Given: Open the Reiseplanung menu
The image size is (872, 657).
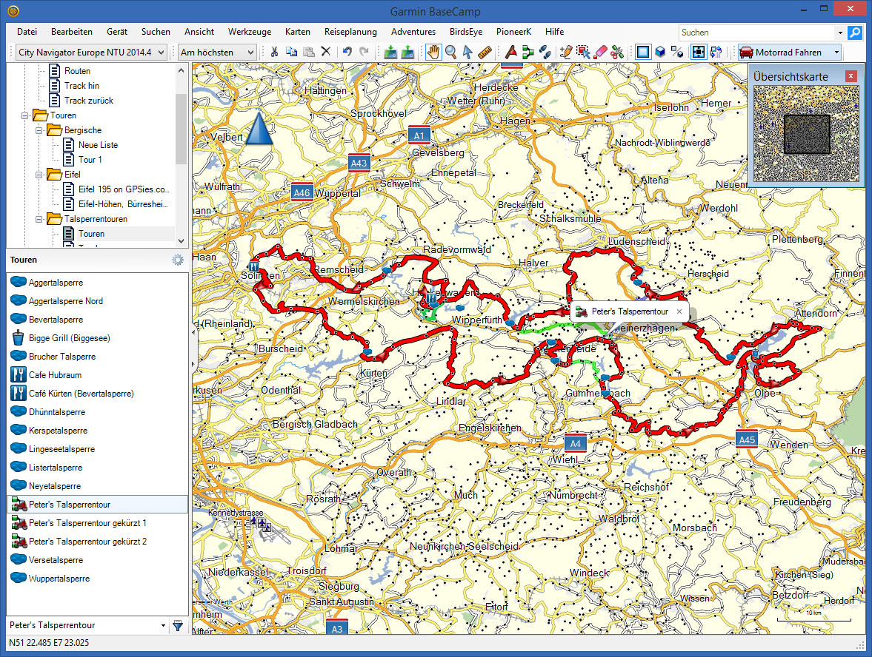Looking at the screenshot, I should pyautogui.click(x=350, y=32).
